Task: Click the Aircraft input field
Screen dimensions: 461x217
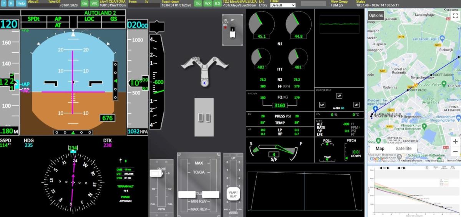Action: (x=38, y=5)
